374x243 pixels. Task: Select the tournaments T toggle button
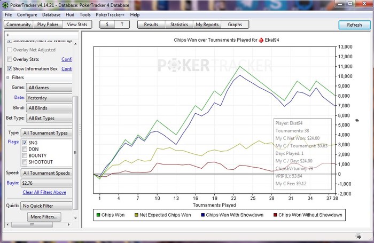pos(122,25)
